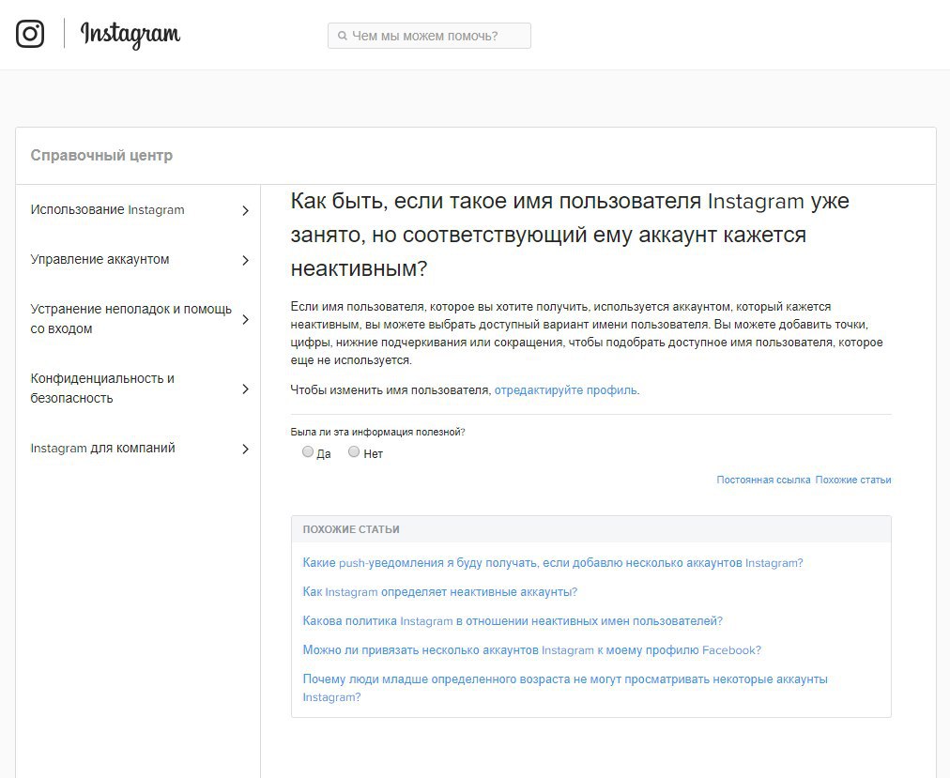Open 'Конфиденциальность и безопасность' menu item
The width and height of the screenshot is (950, 778).
coord(102,388)
